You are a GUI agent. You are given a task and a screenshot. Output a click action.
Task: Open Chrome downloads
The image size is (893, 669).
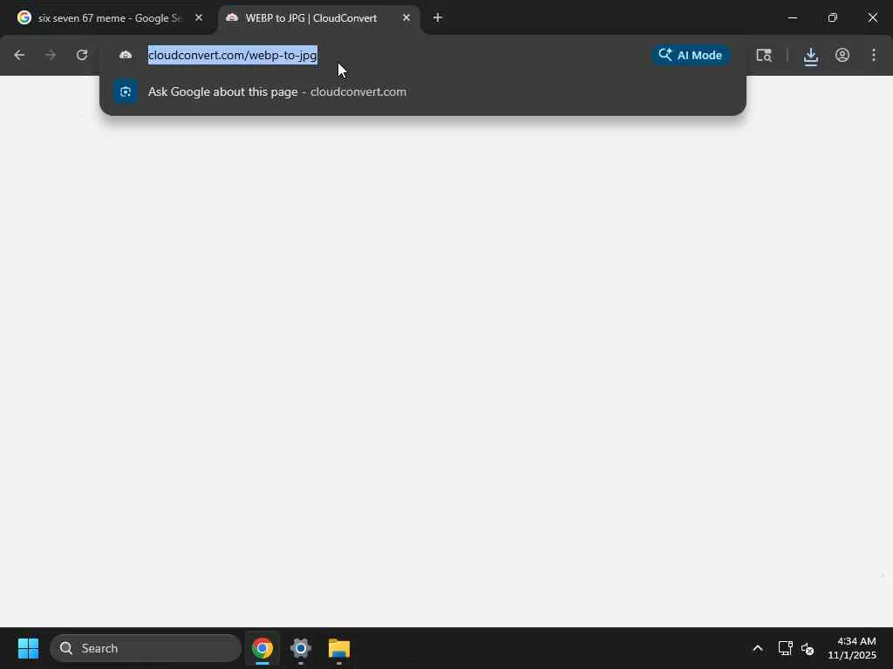tap(811, 56)
